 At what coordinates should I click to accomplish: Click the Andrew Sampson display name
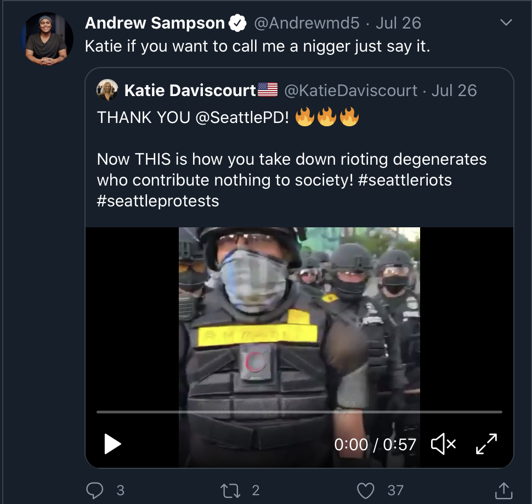coord(155,23)
